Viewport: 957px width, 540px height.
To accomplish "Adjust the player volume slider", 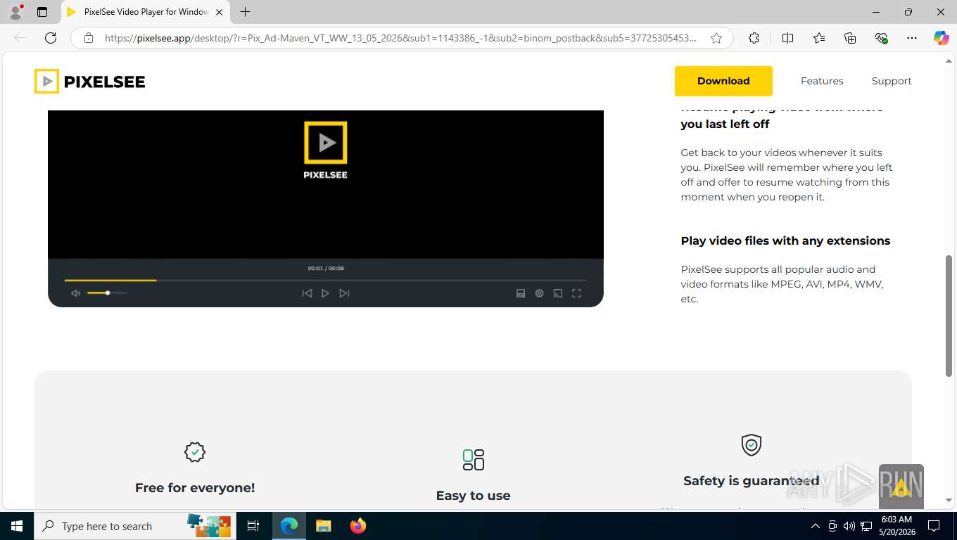I will 108,292.
